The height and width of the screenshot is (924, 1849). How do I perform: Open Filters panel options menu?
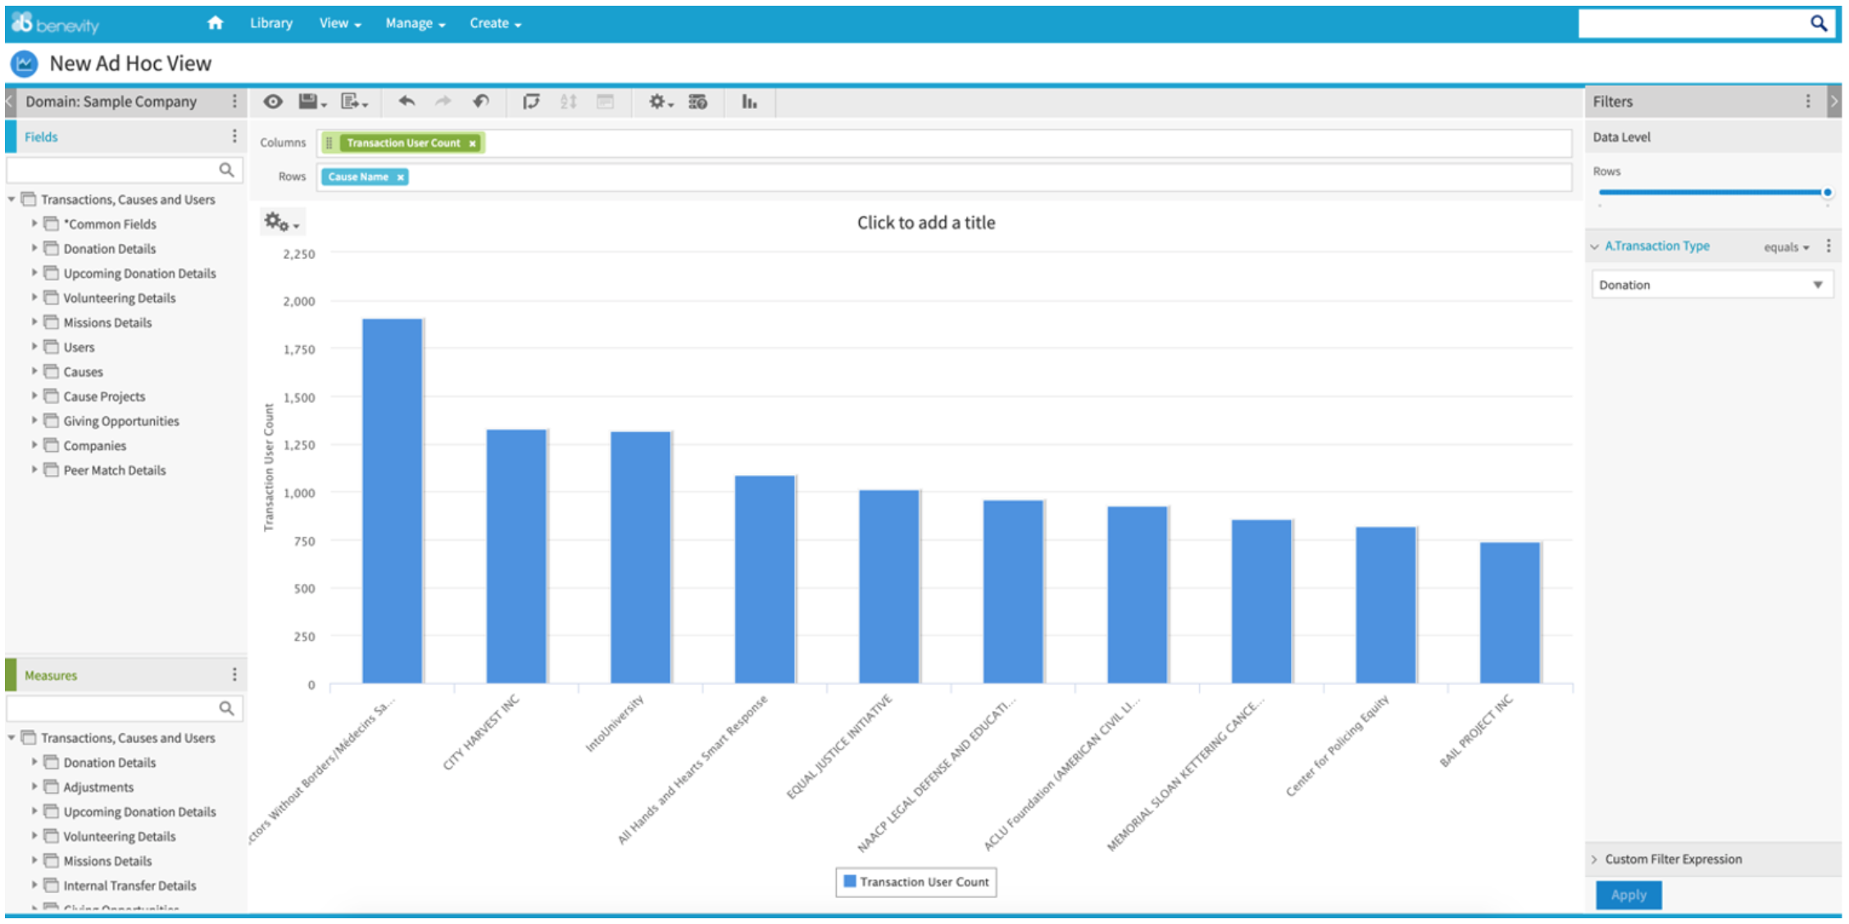1807,101
